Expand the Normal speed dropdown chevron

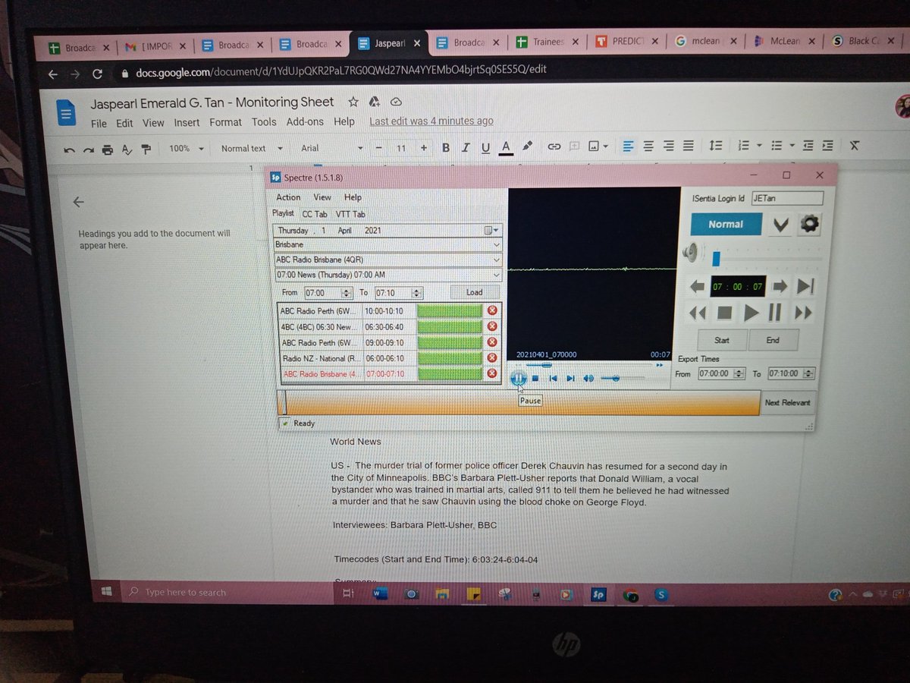[x=780, y=224]
